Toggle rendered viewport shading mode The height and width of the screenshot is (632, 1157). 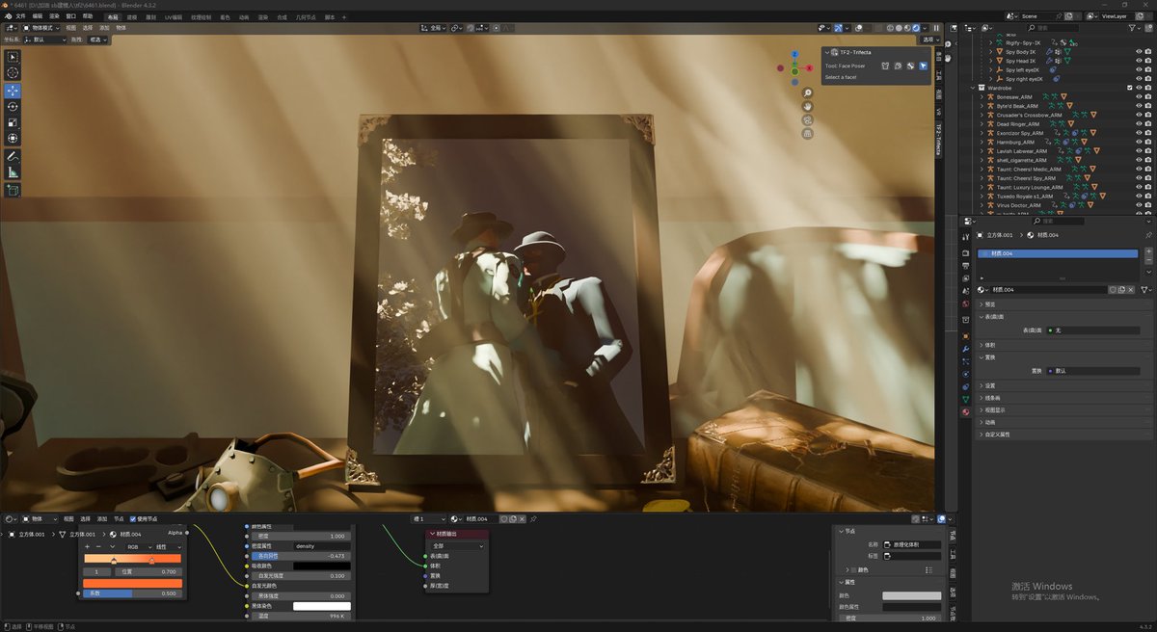[x=914, y=27]
